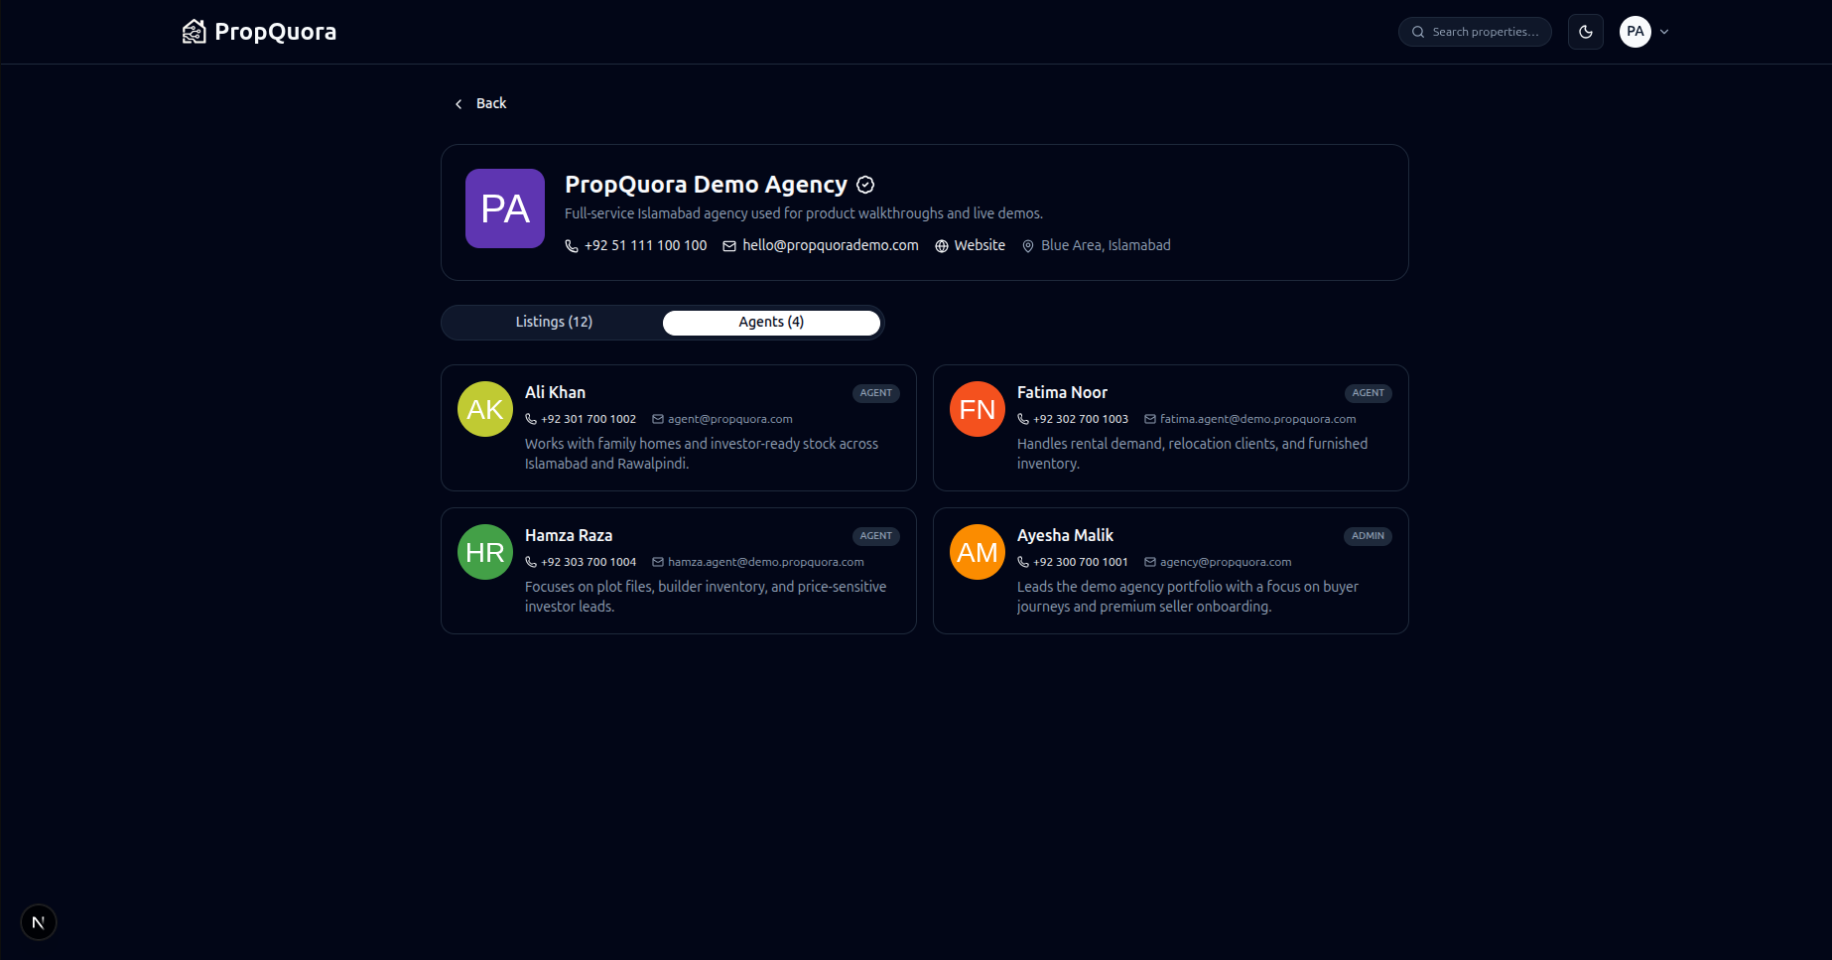Open the PropQuora home link text
Screen dimensions: 1832x960
[275, 32]
